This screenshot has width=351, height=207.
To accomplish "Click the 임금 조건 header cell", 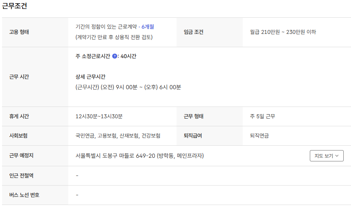I will [x=193, y=32].
